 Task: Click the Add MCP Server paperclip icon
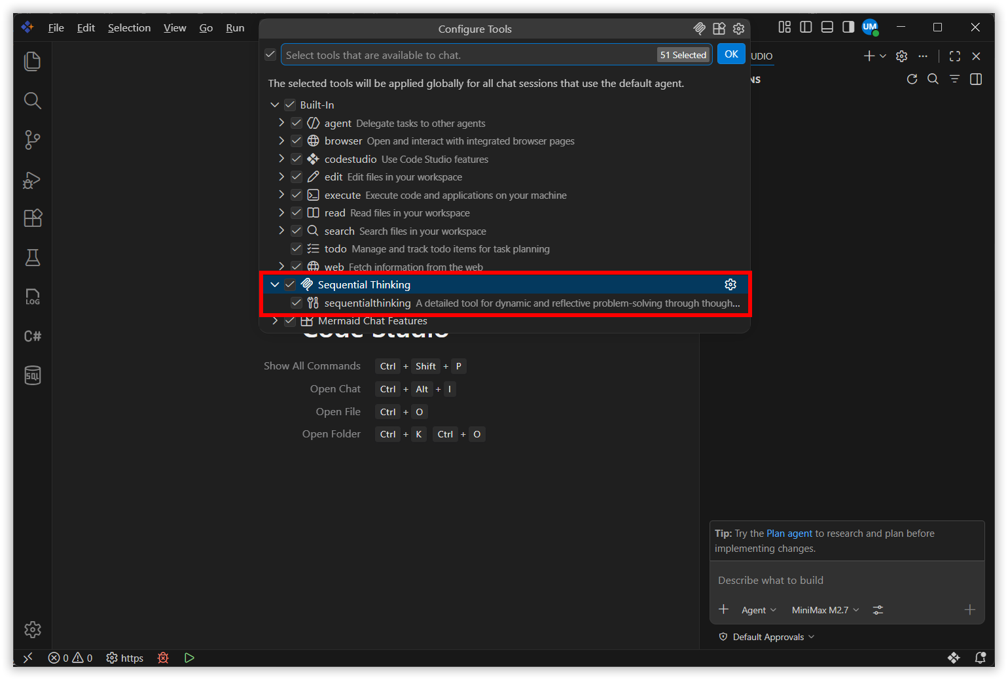point(699,29)
